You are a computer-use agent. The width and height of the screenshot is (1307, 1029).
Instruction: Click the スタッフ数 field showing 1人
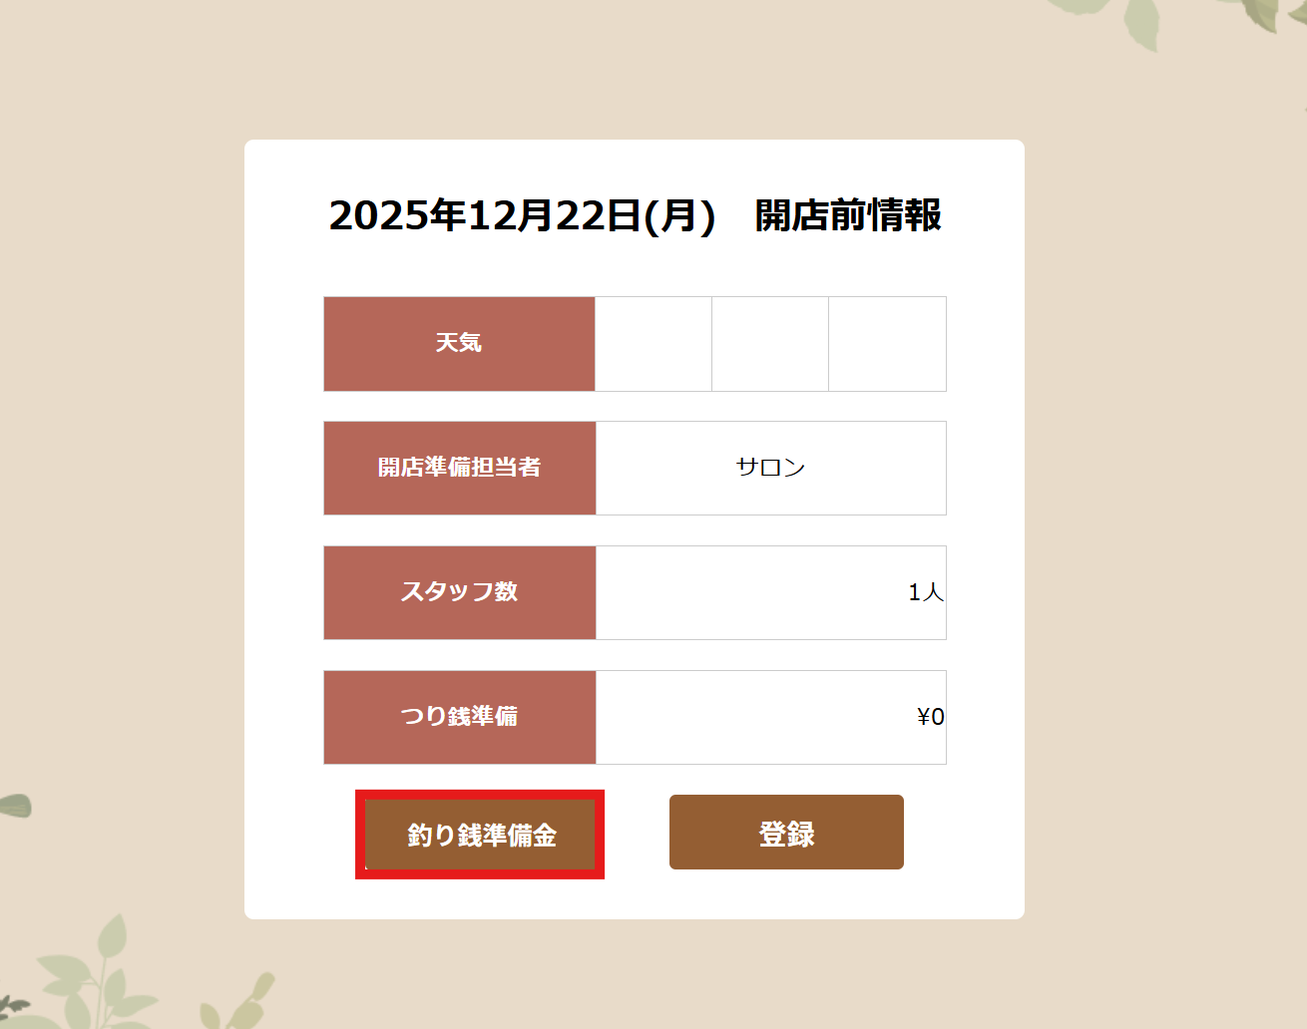tap(770, 592)
